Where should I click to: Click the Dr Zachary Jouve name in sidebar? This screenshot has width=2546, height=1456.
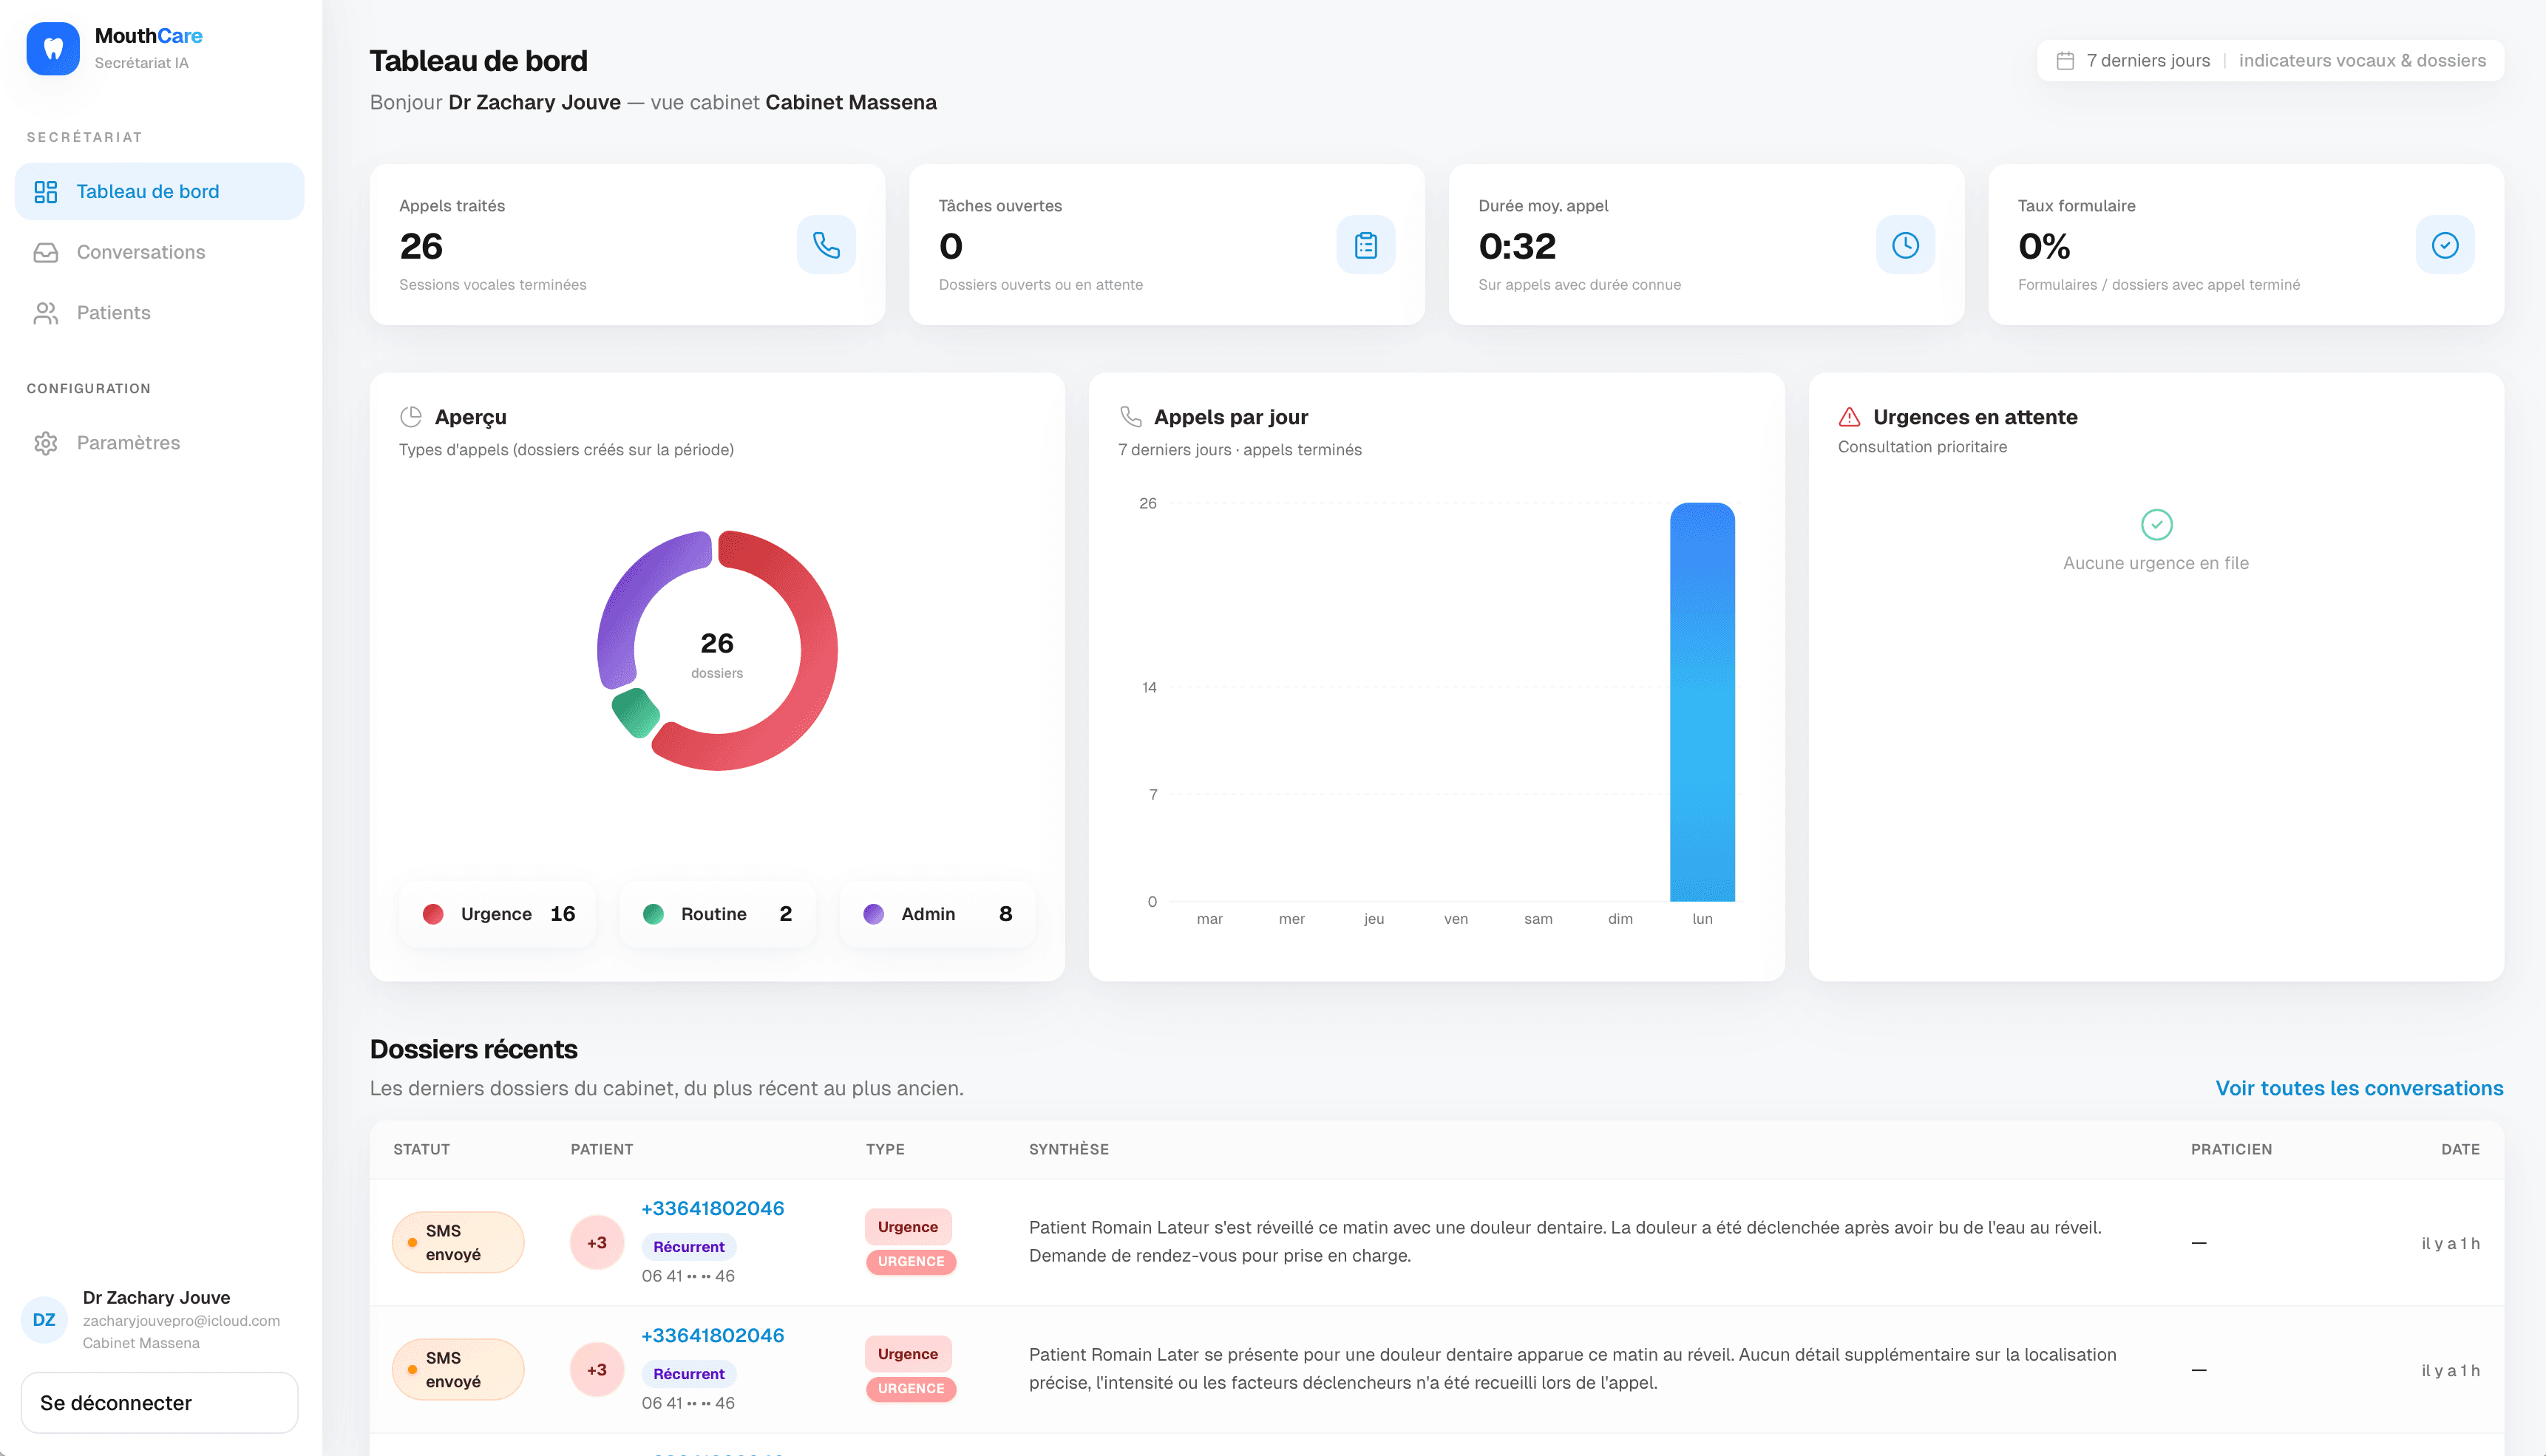156,1297
